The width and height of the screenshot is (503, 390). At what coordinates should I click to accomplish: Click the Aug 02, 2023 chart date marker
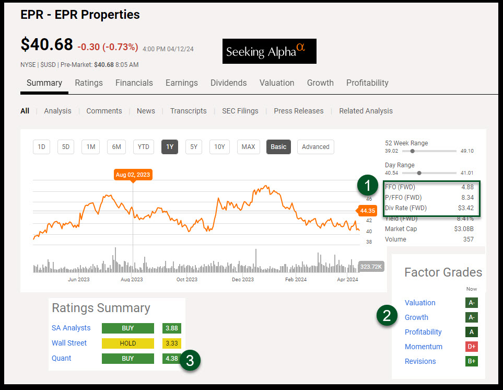(132, 175)
